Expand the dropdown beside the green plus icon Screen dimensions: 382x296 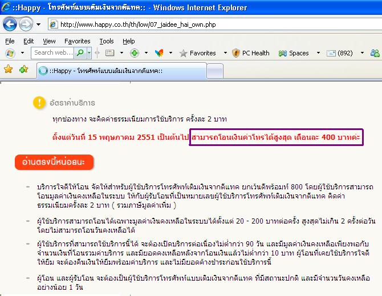146,53
